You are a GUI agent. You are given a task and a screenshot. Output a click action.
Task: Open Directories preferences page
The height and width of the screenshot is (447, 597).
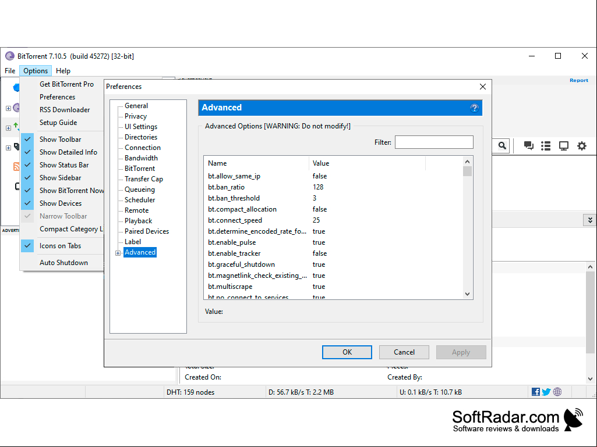click(141, 137)
